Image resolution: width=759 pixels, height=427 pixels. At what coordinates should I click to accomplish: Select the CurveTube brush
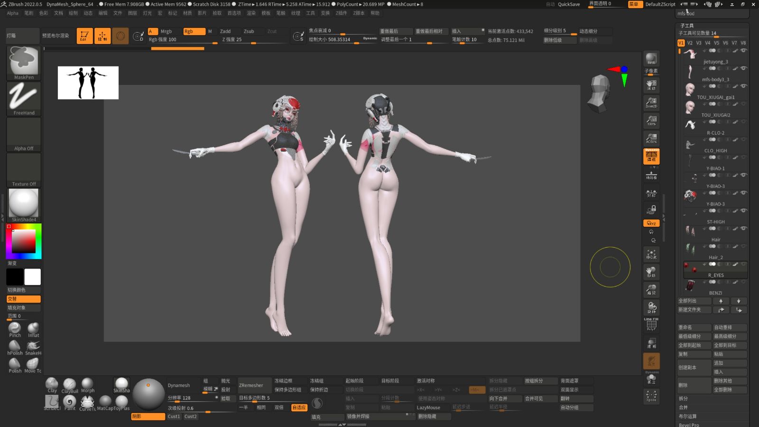tap(87, 403)
